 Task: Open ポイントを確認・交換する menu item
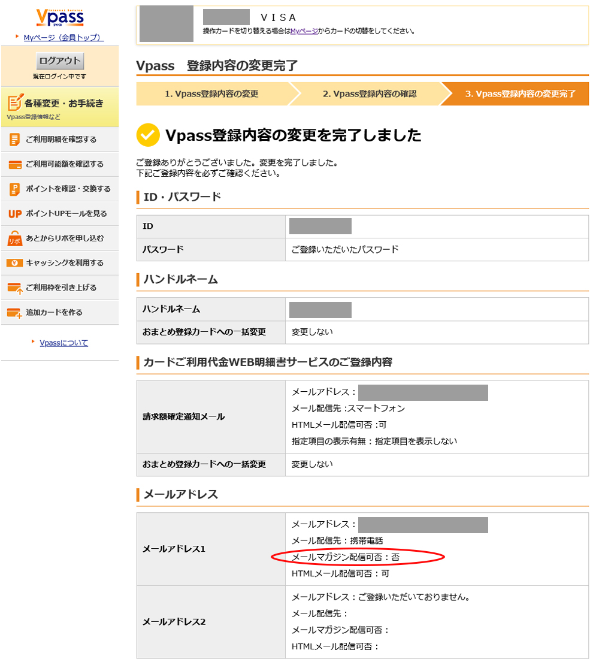60,189
